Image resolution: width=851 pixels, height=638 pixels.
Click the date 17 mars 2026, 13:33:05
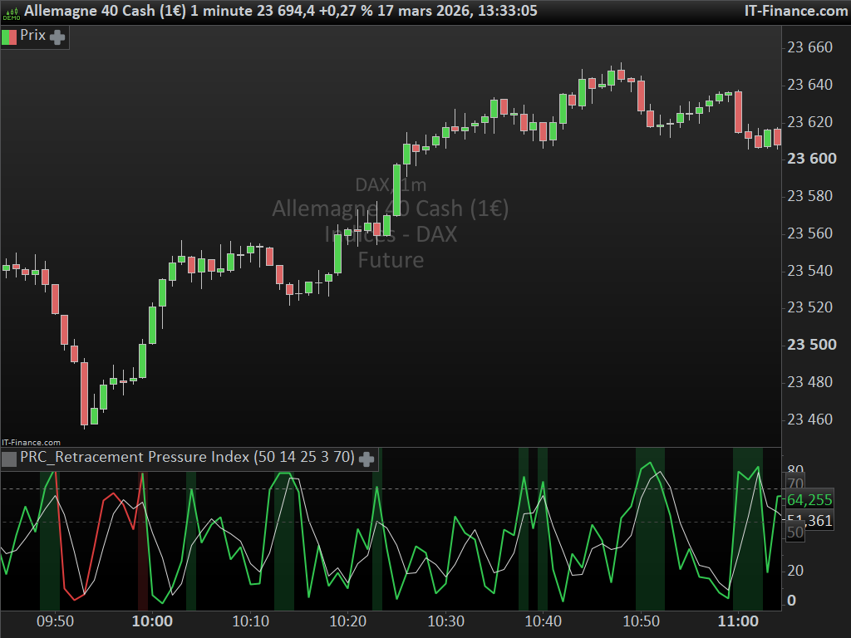pos(457,11)
